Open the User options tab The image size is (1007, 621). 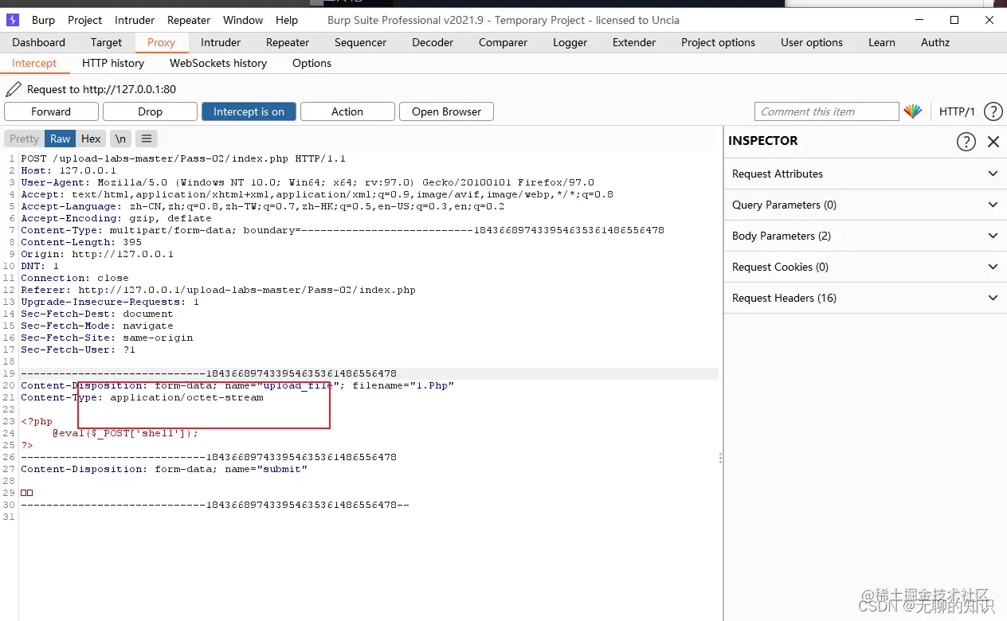(x=812, y=42)
